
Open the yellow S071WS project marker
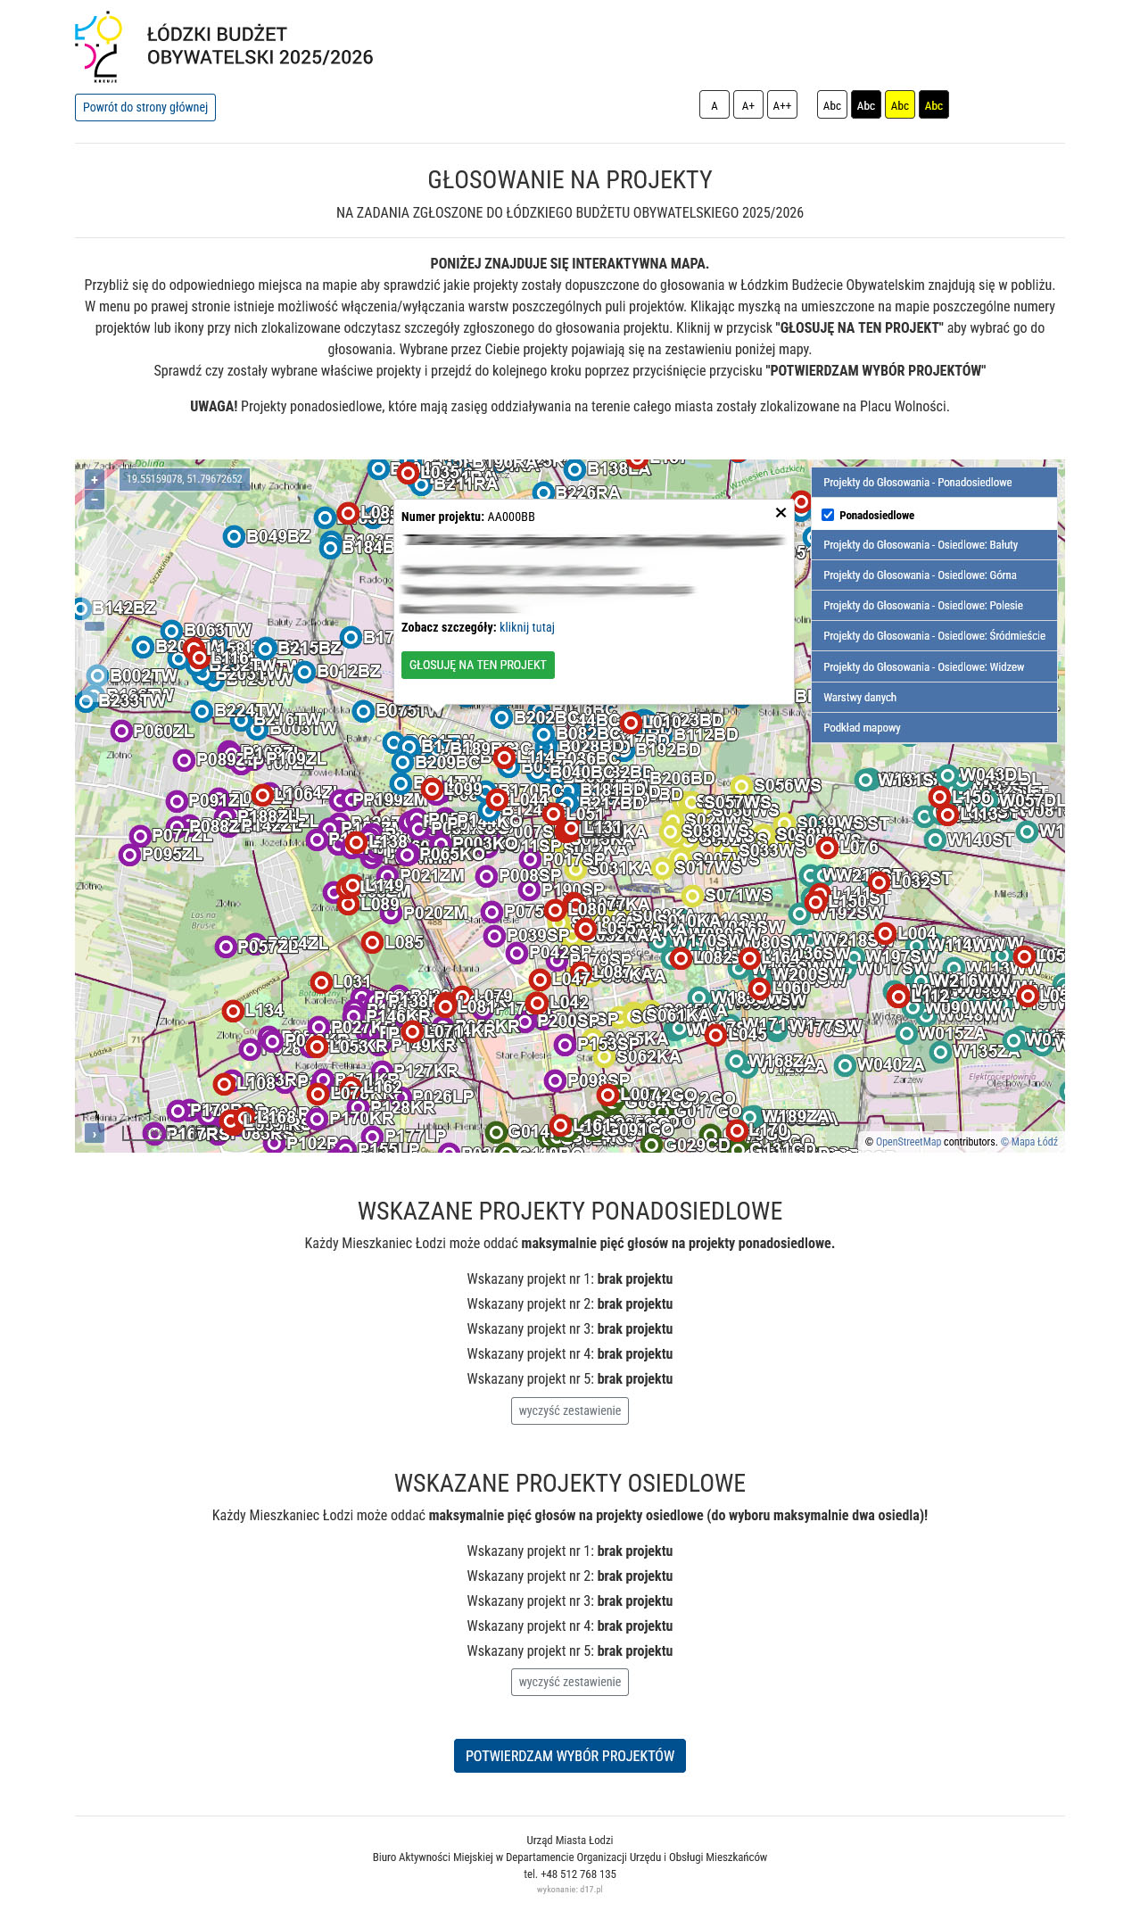click(692, 895)
